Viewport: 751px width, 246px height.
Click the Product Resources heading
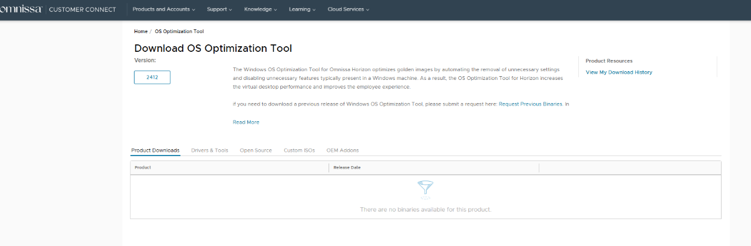[x=609, y=61]
